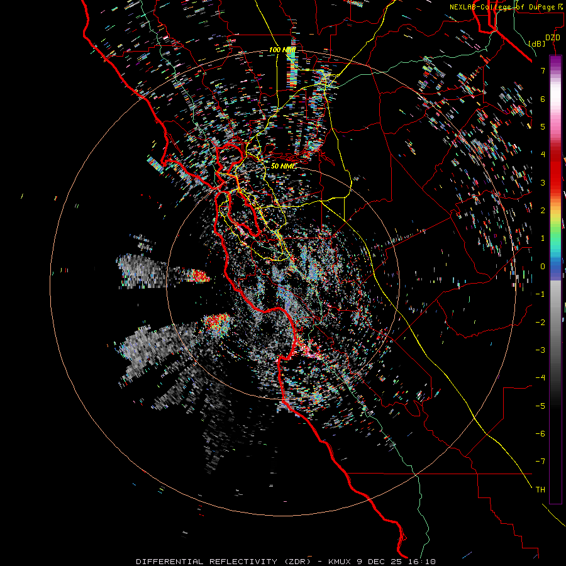Viewport: 566px width, 566px height.
Task: Click the -6 value on color scale
Action: 540,433
